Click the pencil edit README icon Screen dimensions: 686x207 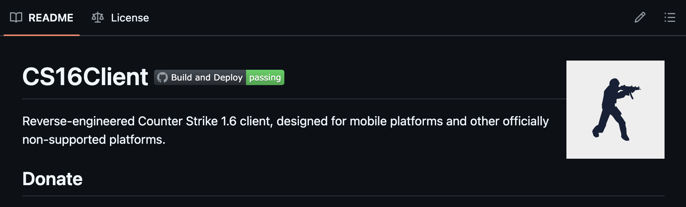(x=640, y=18)
